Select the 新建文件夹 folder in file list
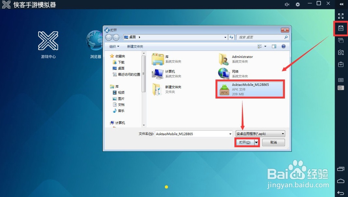 (x=167, y=89)
